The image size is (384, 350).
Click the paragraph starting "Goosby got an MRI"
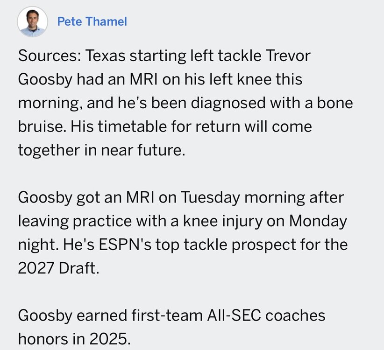pyautogui.click(x=183, y=232)
